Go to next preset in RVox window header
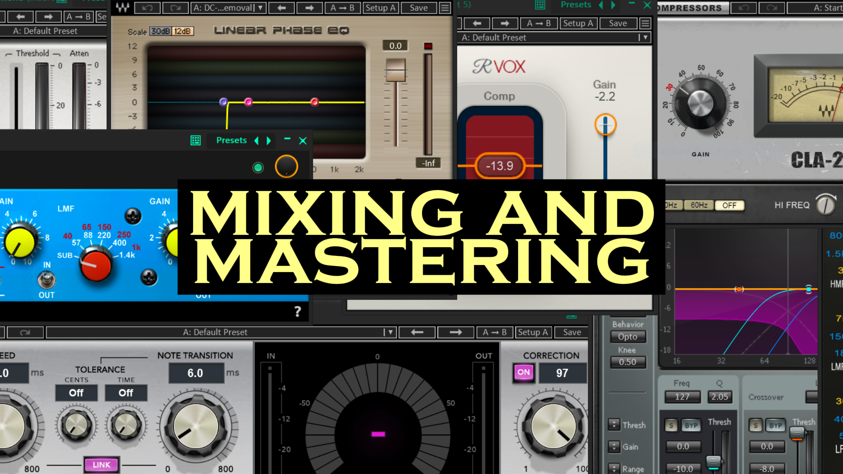Viewport: 843px width, 474px height. pos(613,5)
